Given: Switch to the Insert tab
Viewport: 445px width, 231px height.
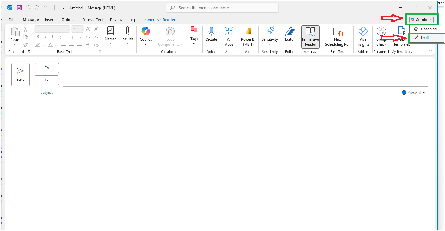Looking at the screenshot, I should tap(50, 20).
